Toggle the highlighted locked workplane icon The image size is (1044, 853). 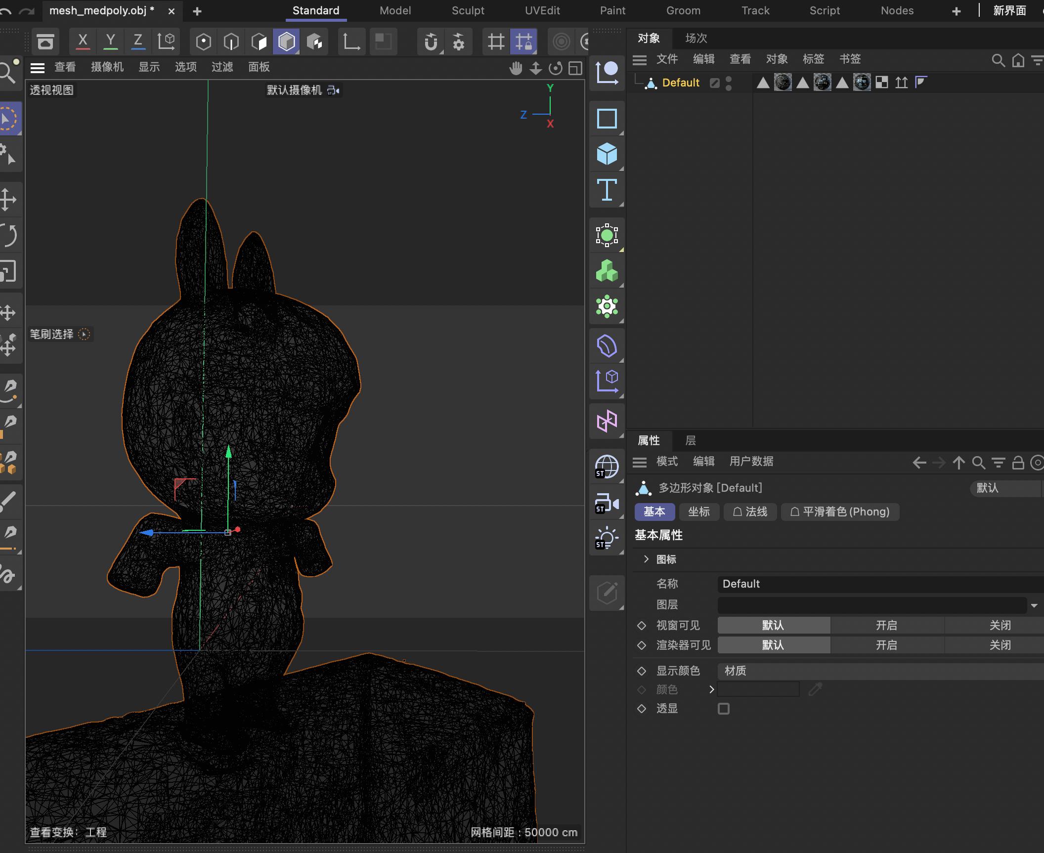tap(523, 42)
